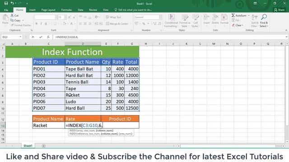Screen dimensions: 289x162
Task: Toggle Italic formatting
Action: tap(41, 23)
